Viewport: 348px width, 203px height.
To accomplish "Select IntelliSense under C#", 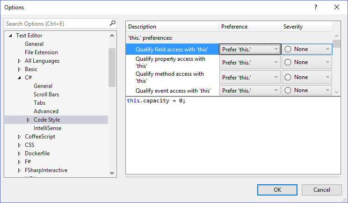I will 47,128.
